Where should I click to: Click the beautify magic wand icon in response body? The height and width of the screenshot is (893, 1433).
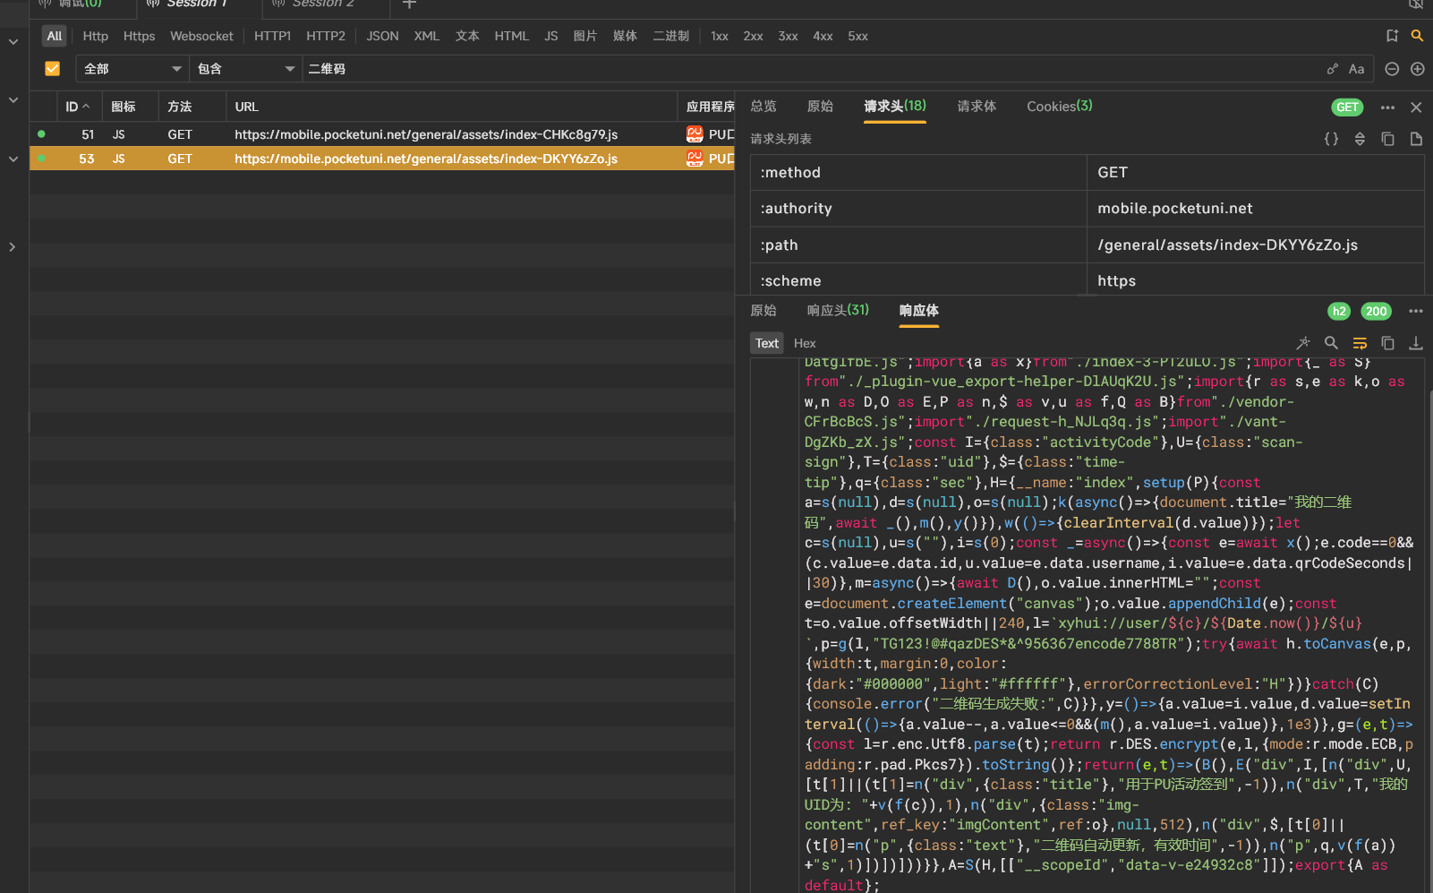(x=1303, y=343)
